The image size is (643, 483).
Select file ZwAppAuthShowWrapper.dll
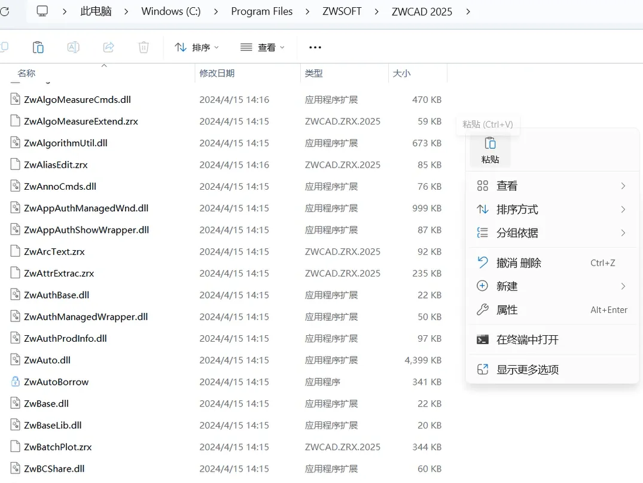pos(86,230)
